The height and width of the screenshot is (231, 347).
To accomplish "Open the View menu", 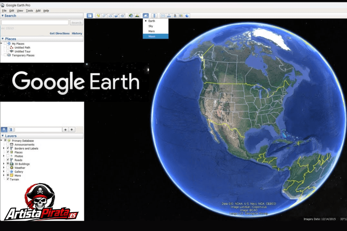I will [x=20, y=11].
